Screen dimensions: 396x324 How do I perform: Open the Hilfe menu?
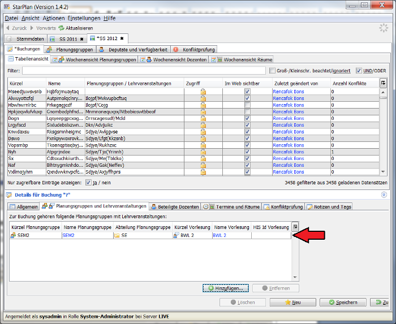coord(110,18)
